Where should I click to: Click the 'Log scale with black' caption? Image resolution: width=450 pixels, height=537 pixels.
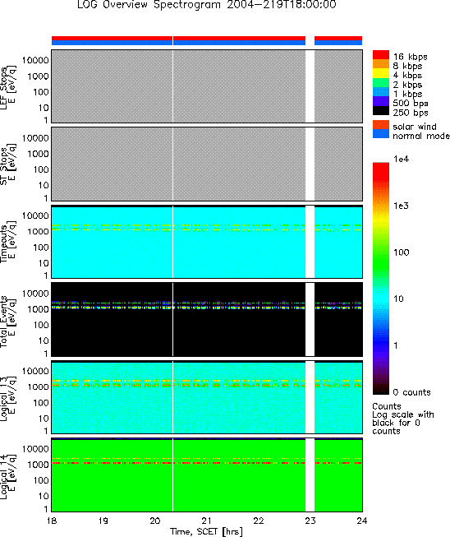403,419
